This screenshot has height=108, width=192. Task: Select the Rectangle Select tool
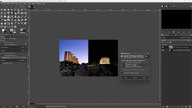point(8,10)
